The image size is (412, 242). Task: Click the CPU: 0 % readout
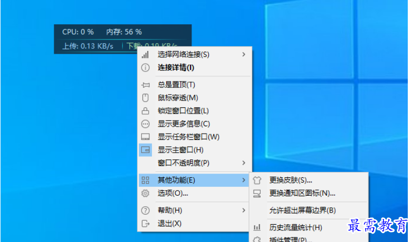click(78, 32)
